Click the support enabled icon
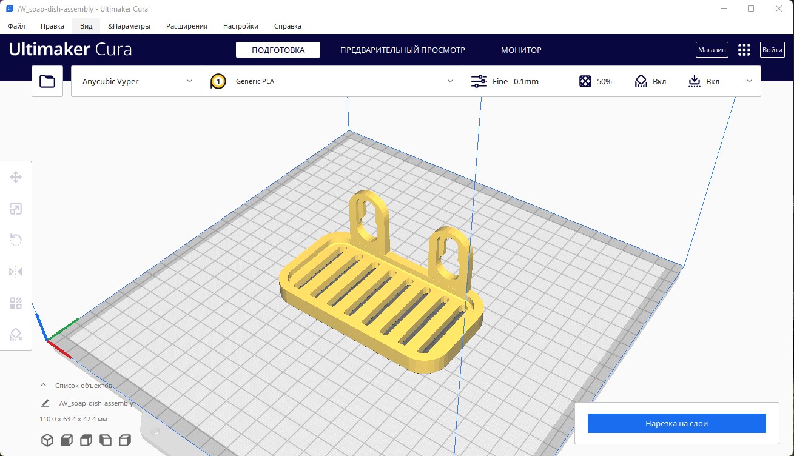 click(x=642, y=81)
